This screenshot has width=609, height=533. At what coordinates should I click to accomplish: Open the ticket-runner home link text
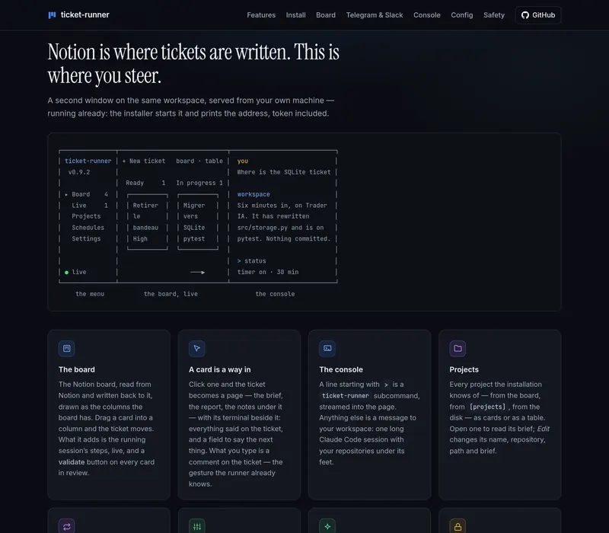pos(84,14)
